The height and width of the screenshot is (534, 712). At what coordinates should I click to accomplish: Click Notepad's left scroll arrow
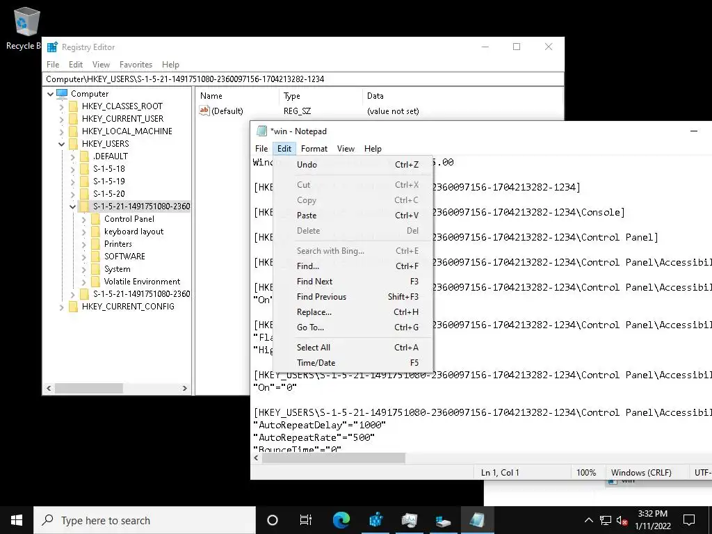click(x=256, y=458)
